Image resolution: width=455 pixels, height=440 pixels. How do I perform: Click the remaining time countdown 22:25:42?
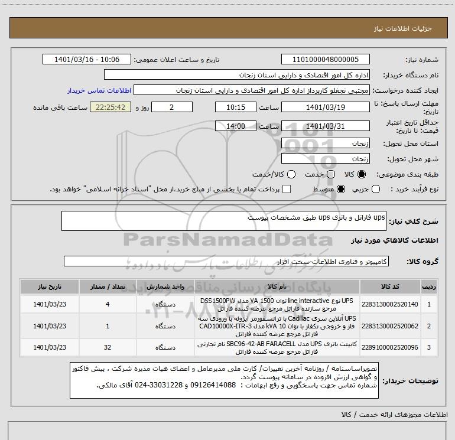pyautogui.click(x=110, y=107)
